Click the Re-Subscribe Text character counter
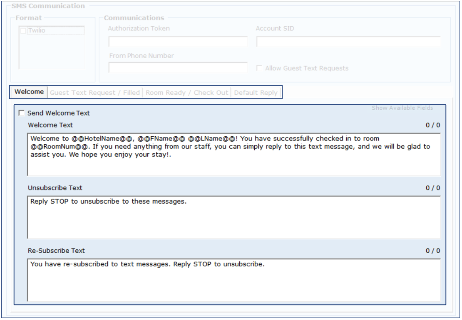The height and width of the screenshot is (320, 462). click(432, 251)
